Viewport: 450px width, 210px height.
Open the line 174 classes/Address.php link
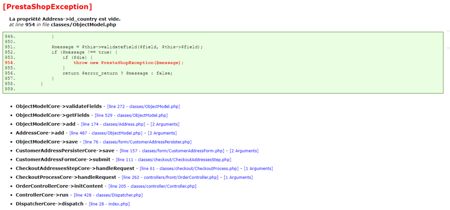pyautogui.click(x=112, y=124)
